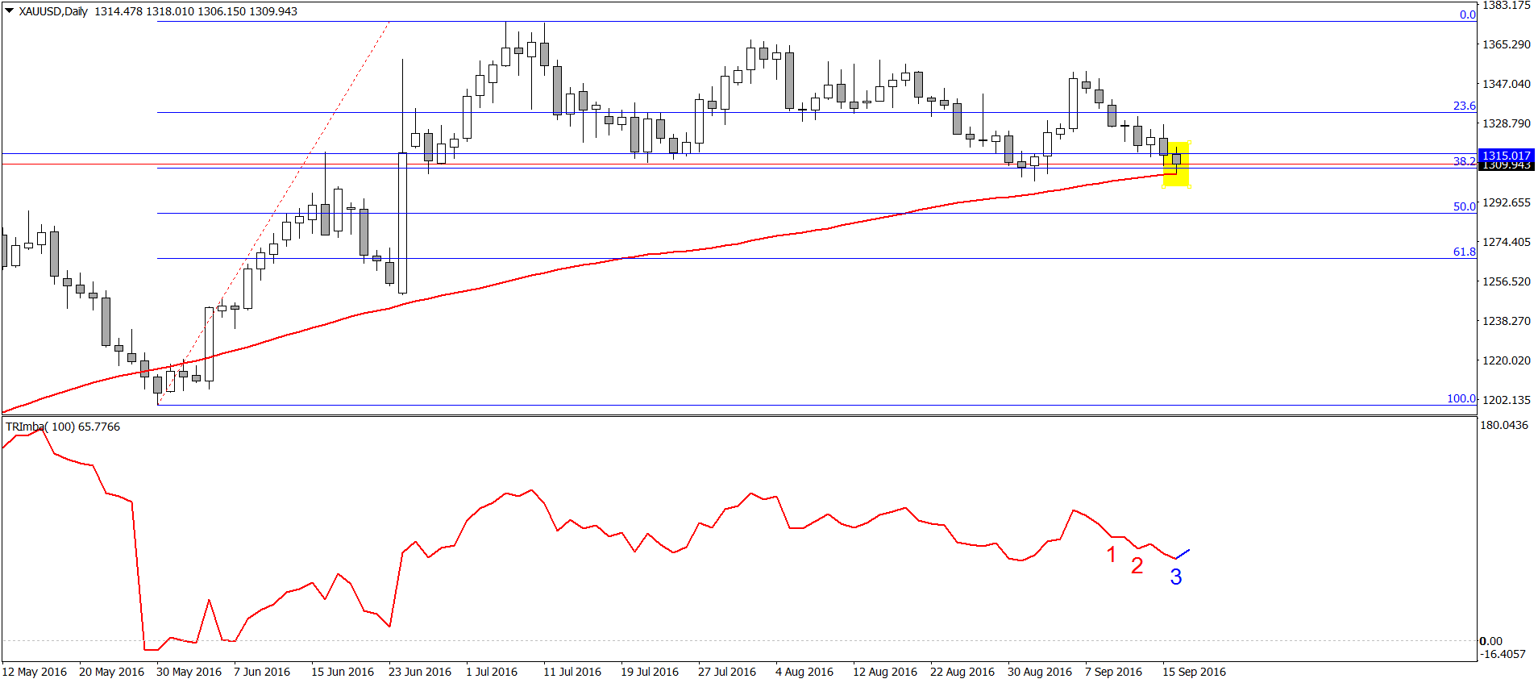Image resolution: width=1538 pixels, height=683 pixels.
Task: Click the 30 Aug 2016 date label
Action: (1040, 672)
